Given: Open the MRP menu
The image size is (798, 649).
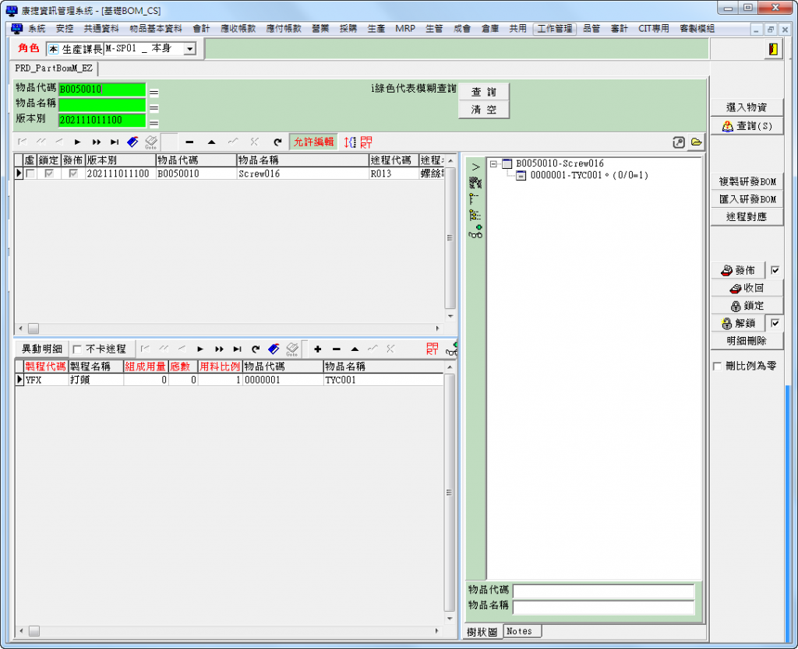Looking at the screenshot, I should coord(404,29).
